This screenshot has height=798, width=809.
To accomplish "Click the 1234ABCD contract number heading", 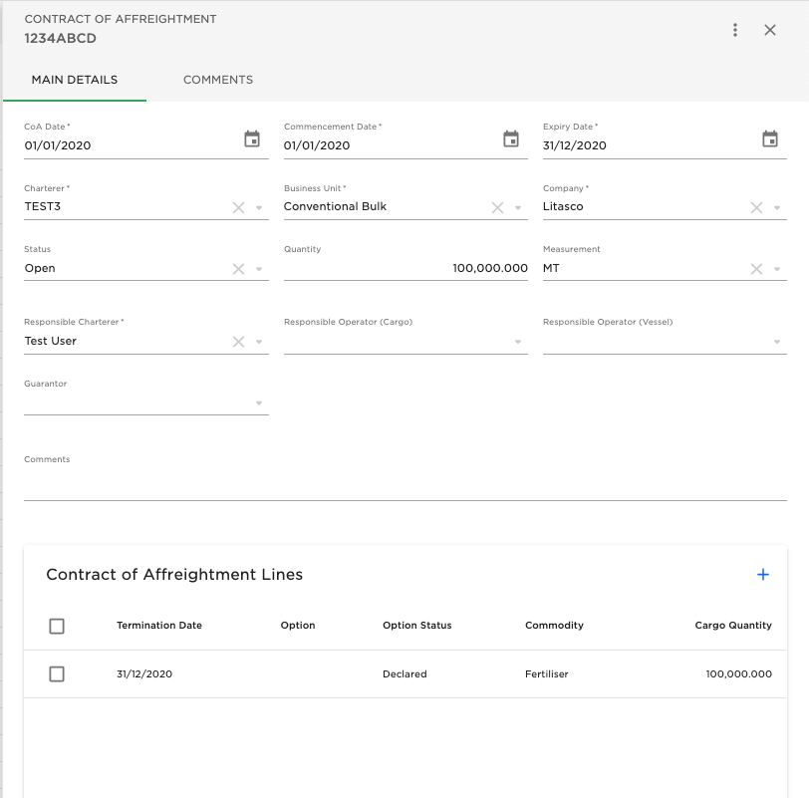I will [x=61, y=39].
